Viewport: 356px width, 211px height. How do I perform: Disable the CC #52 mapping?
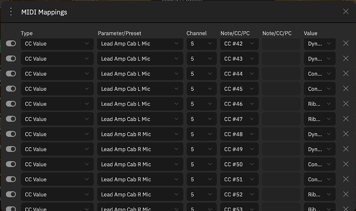pyautogui.click(x=11, y=194)
